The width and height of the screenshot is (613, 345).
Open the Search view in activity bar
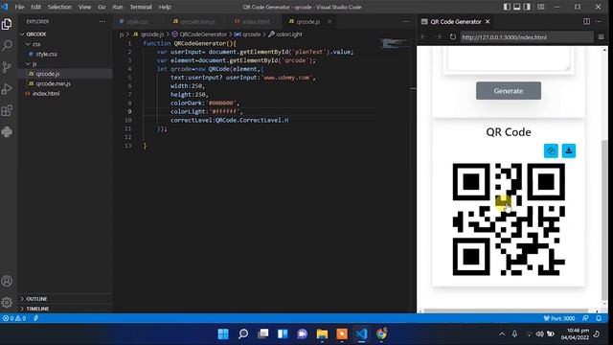pyautogui.click(x=7, y=46)
